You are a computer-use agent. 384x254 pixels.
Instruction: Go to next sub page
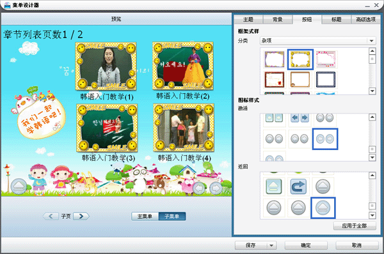pyautogui.click(x=81, y=216)
